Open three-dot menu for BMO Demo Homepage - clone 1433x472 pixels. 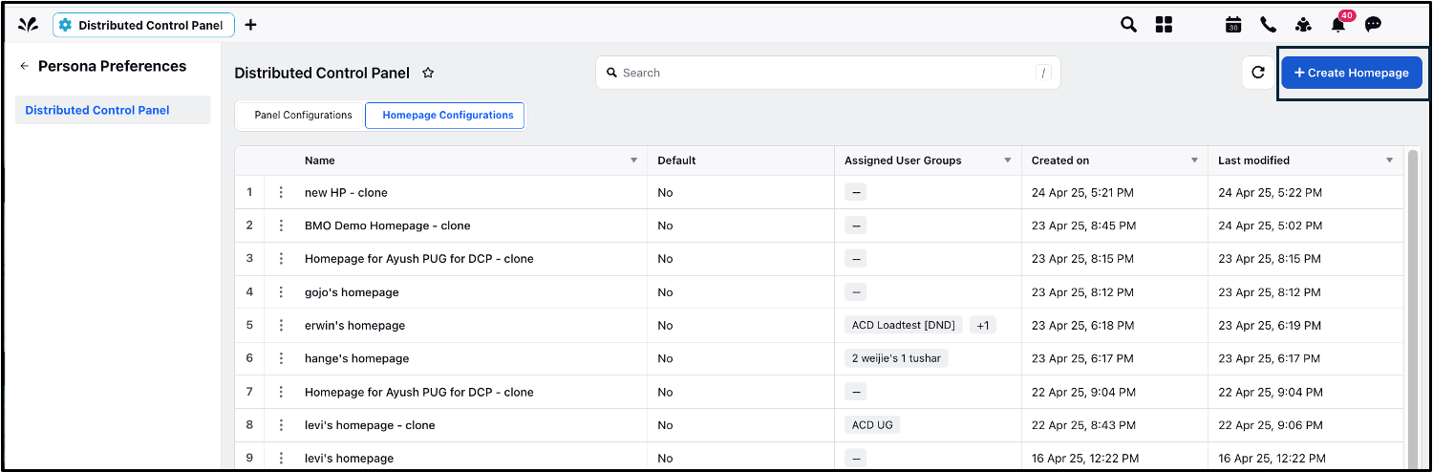pos(281,225)
